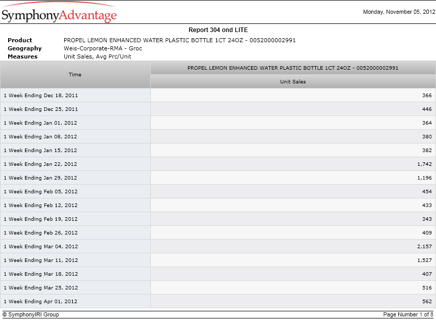Click unit sales value 343
Viewport: 436px width, 321px height.
(x=427, y=219)
